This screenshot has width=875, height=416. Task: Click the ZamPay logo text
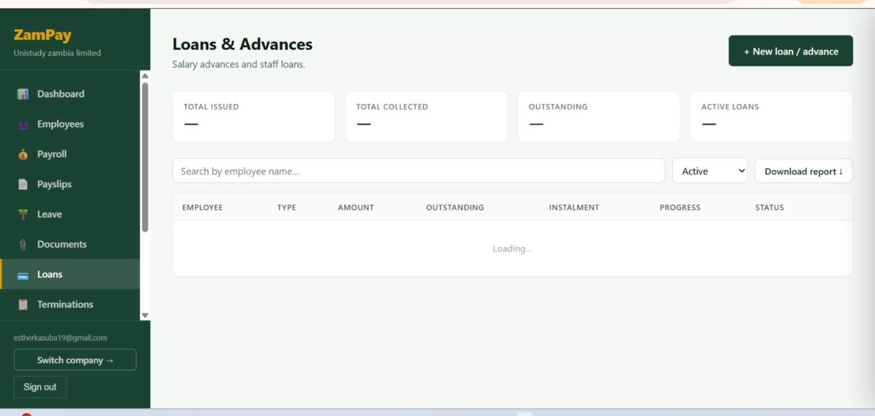pyautogui.click(x=43, y=36)
